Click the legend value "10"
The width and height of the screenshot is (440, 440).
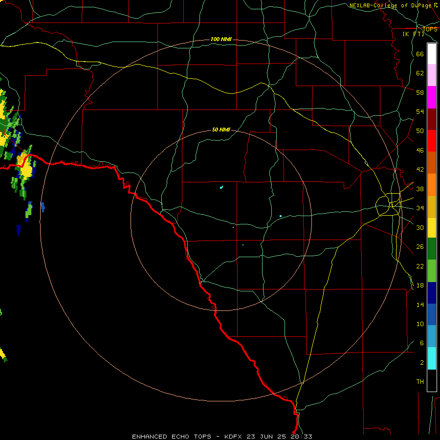point(420,324)
